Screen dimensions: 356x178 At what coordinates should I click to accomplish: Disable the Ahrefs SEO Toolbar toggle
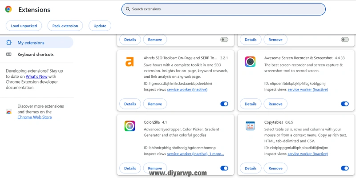[224, 104]
